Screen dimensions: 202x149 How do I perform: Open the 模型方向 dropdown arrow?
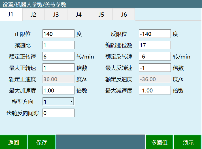pyautogui.click(x=71, y=102)
